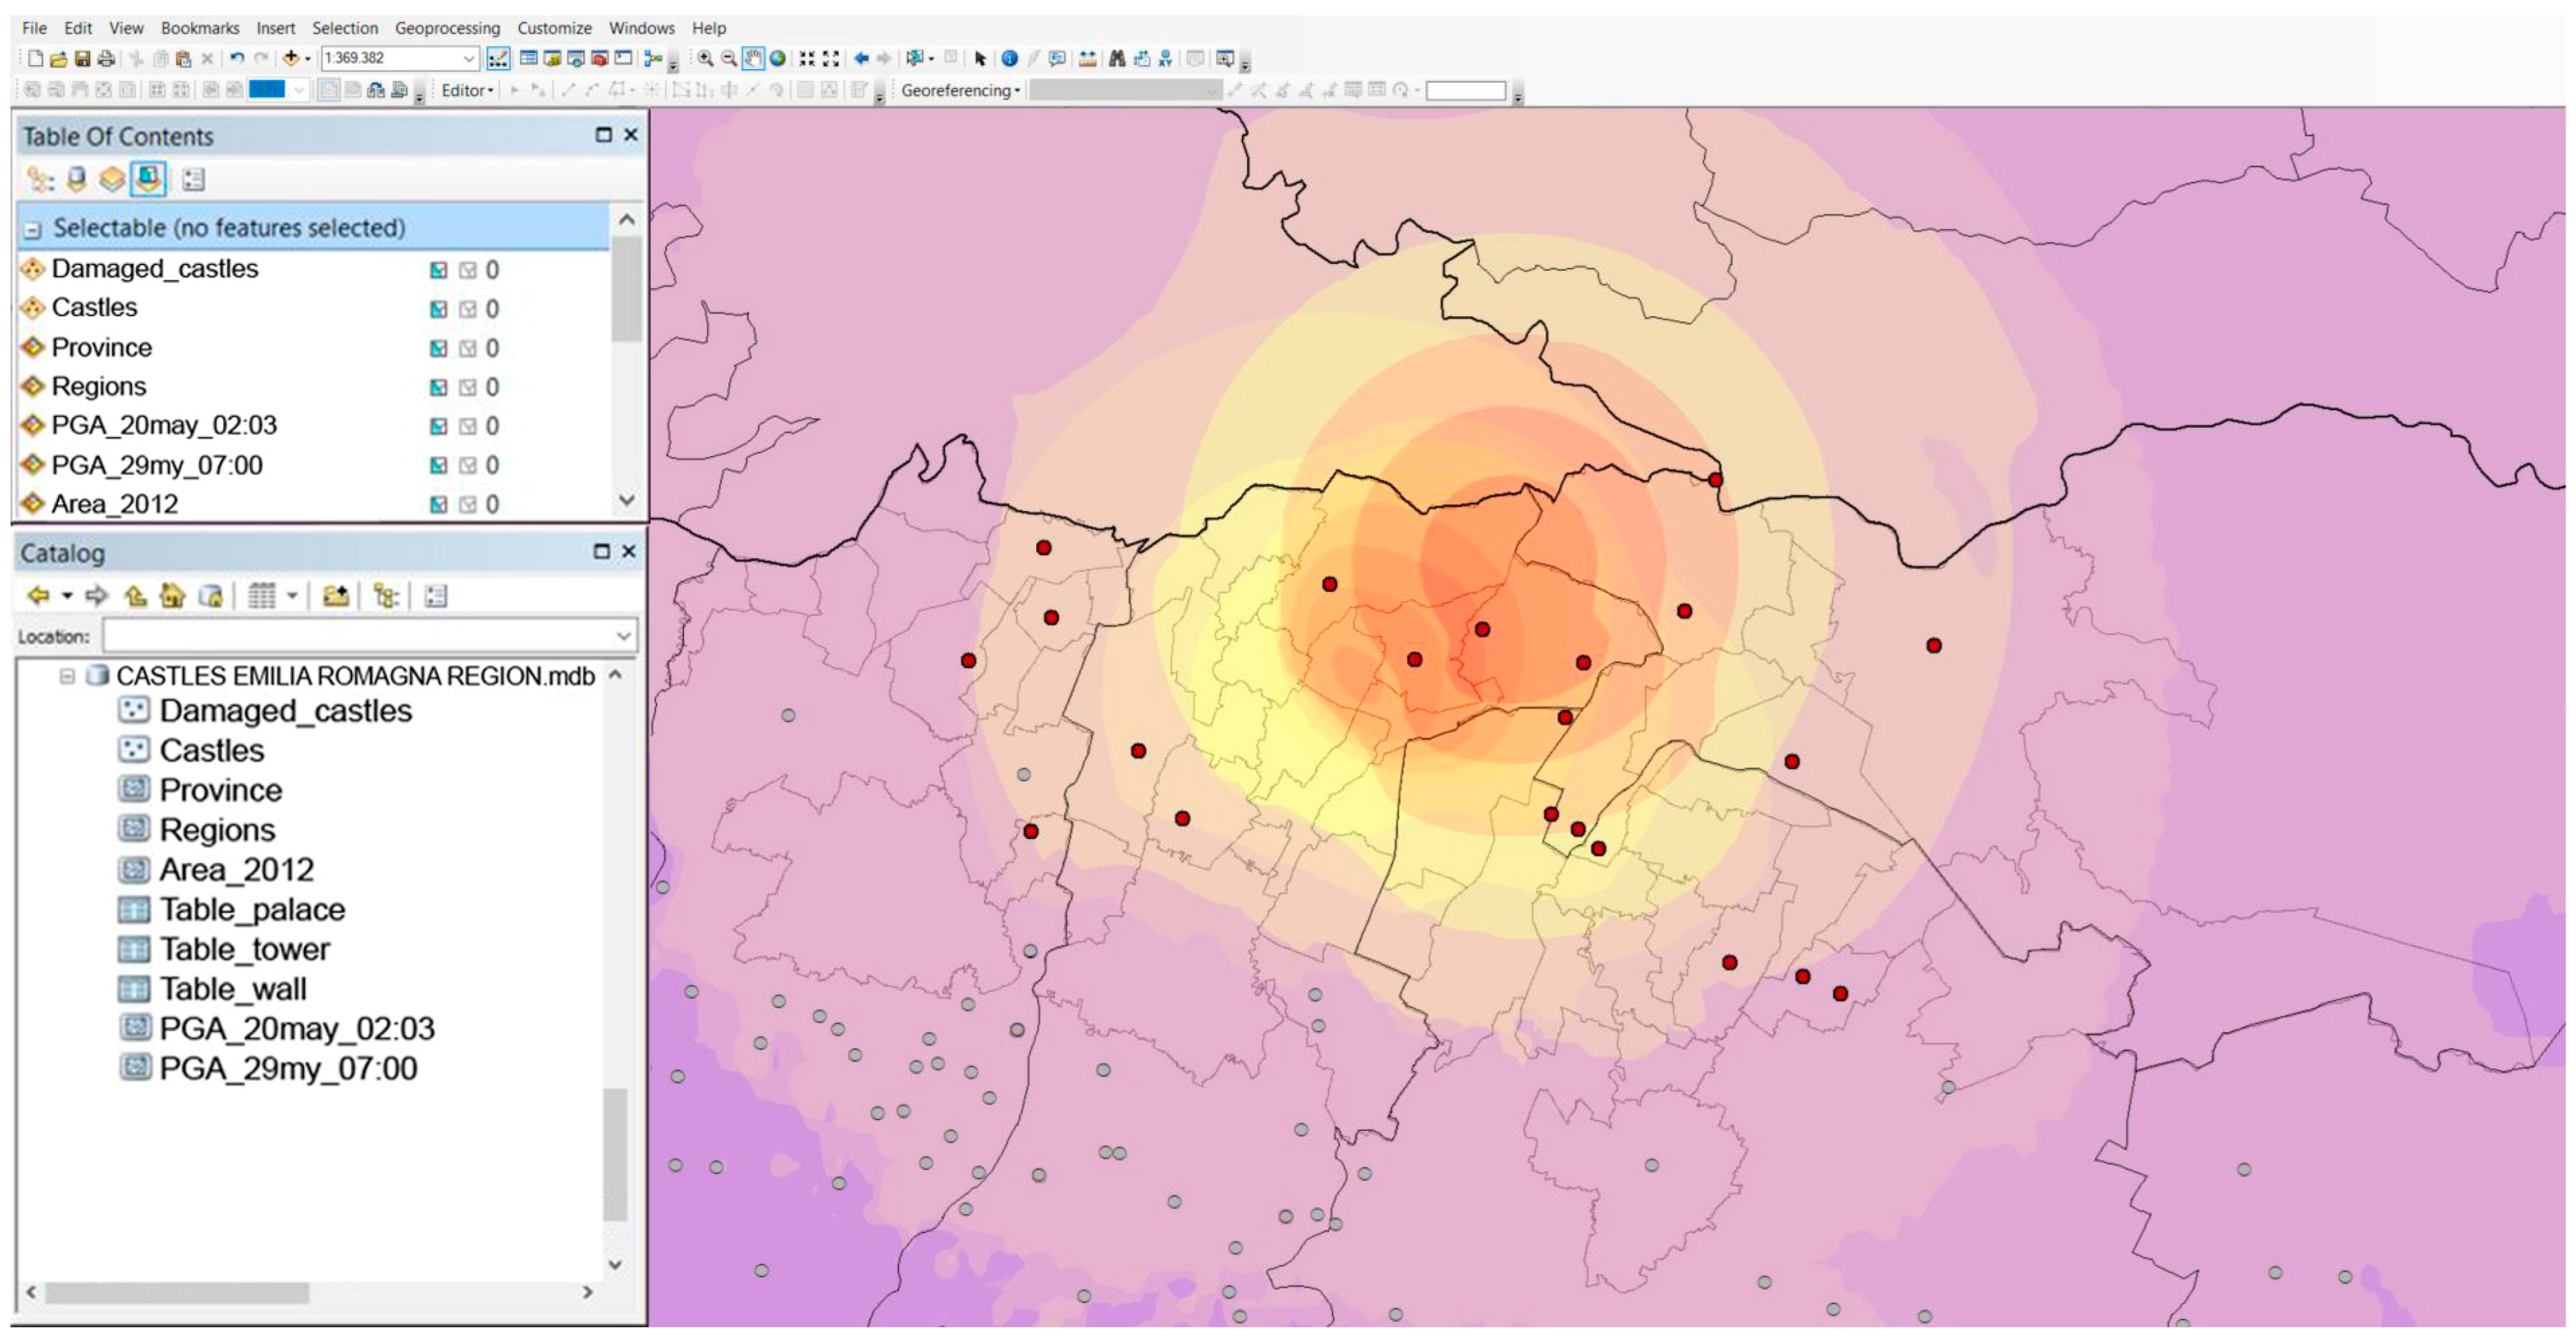Open the Geoprocessing menu

coord(447,28)
